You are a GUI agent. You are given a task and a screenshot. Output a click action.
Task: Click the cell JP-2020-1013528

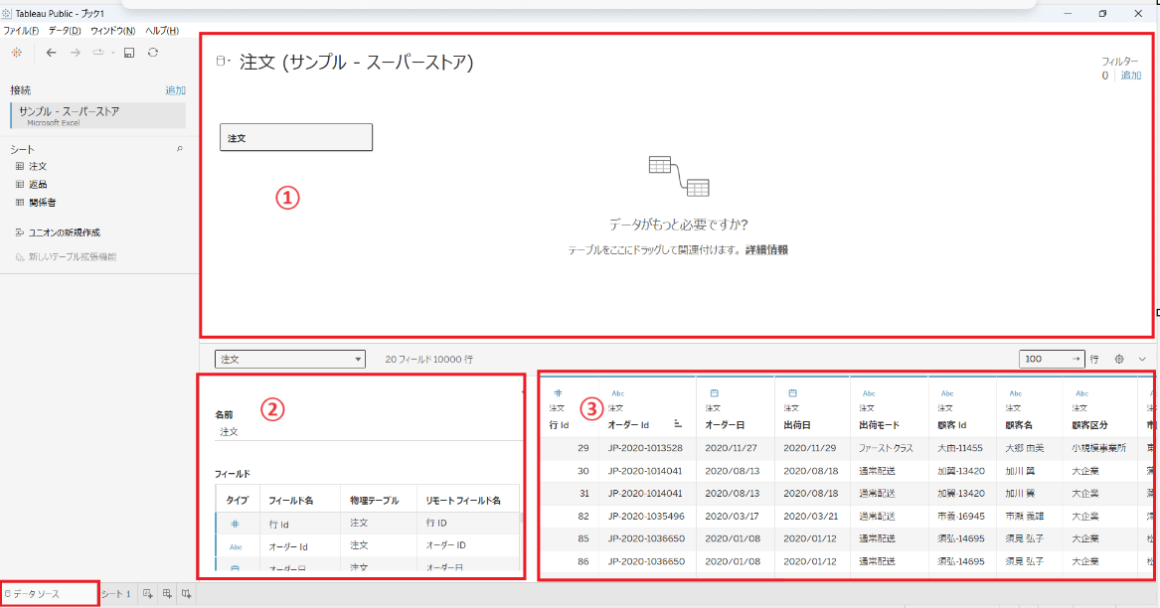pos(645,448)
